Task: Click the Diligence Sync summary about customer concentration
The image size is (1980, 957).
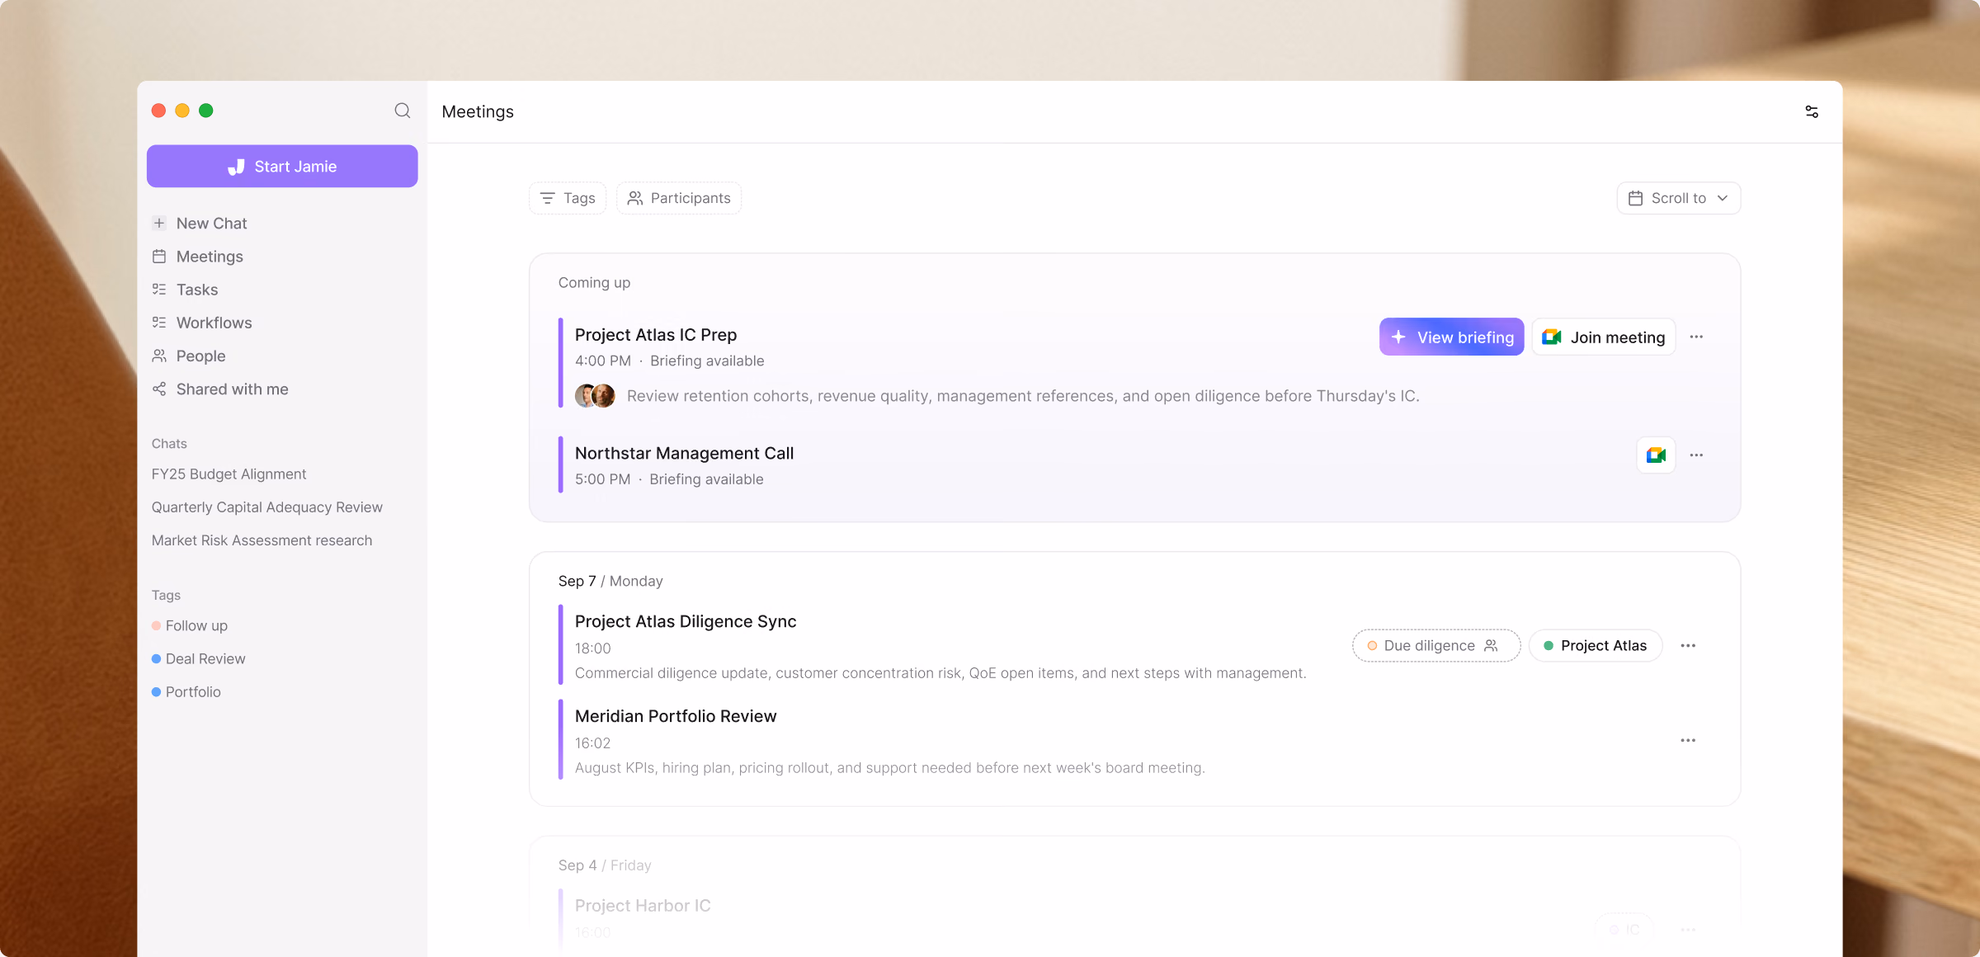Action: (x=940, y=673)
